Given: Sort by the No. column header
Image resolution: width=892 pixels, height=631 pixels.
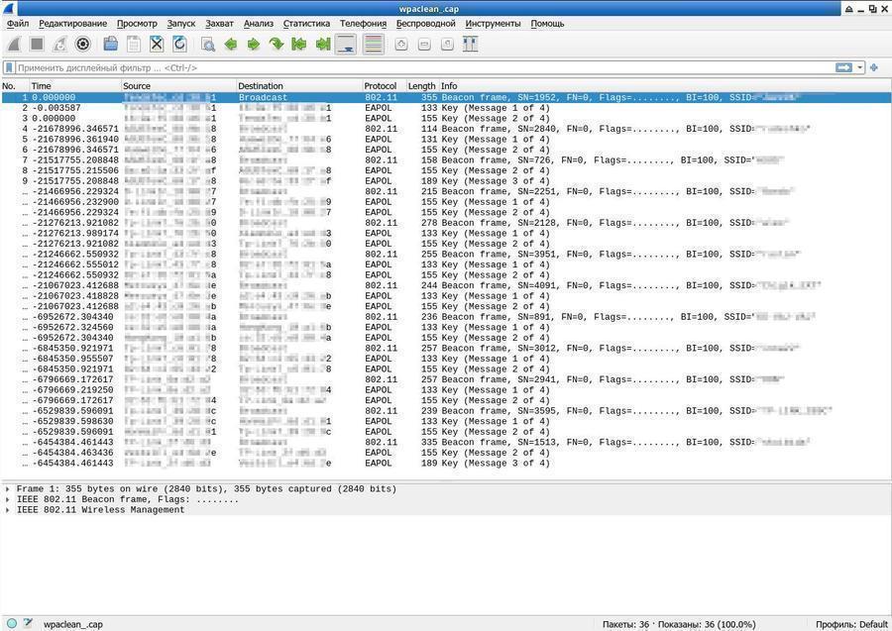Looking at the screenshot, I should (x=15, y=86).
